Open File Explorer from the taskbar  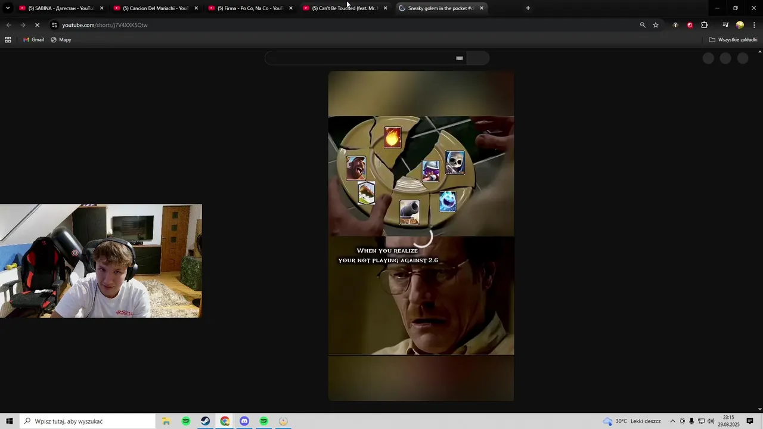(x=166, y=421)
